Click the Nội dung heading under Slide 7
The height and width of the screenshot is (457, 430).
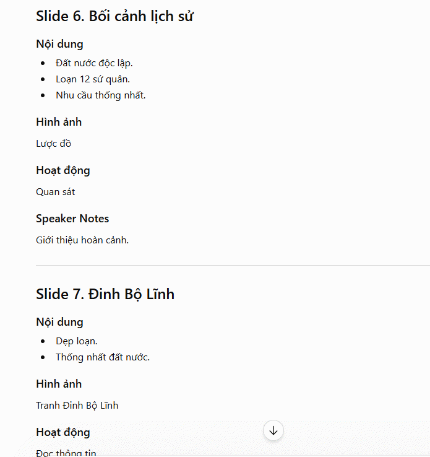(x=59, y=322)
